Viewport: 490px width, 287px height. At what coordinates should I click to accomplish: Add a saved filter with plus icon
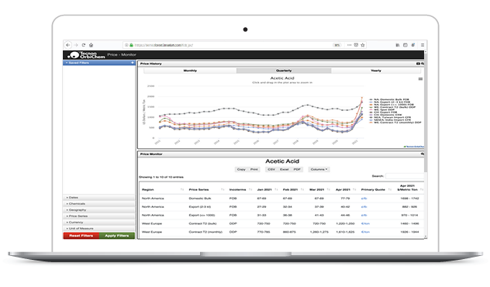point(133,63)
